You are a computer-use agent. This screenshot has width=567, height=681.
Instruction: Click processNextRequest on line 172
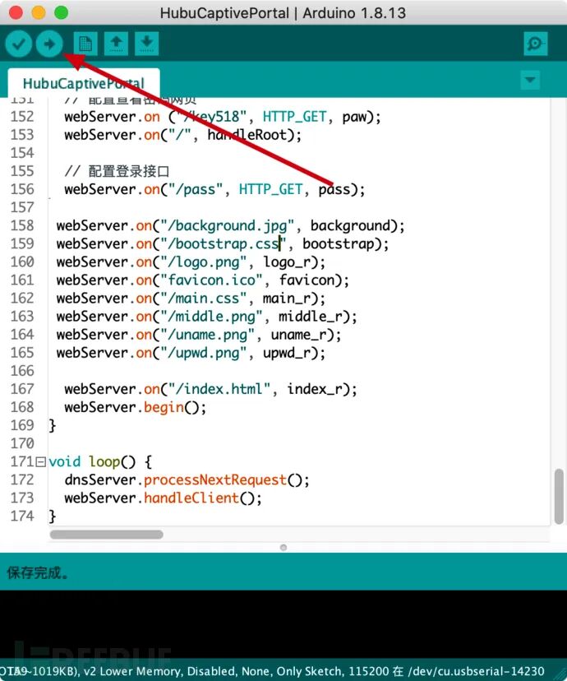[x=215, y=480]
